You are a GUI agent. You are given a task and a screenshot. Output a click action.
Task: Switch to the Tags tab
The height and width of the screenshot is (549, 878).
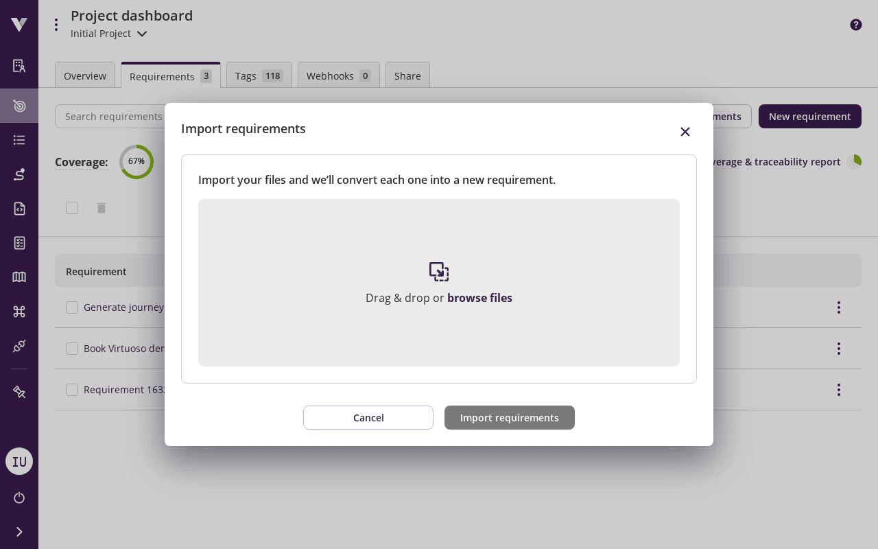259,75
